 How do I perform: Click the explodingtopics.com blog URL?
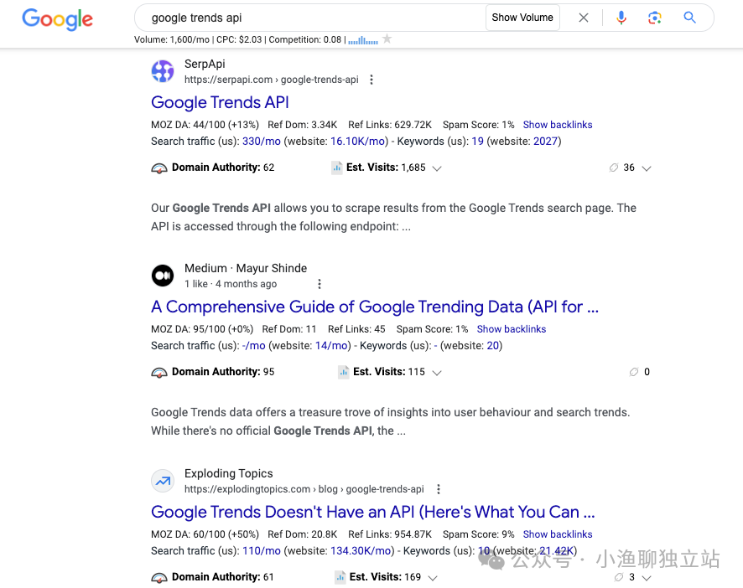coord(304,489)
